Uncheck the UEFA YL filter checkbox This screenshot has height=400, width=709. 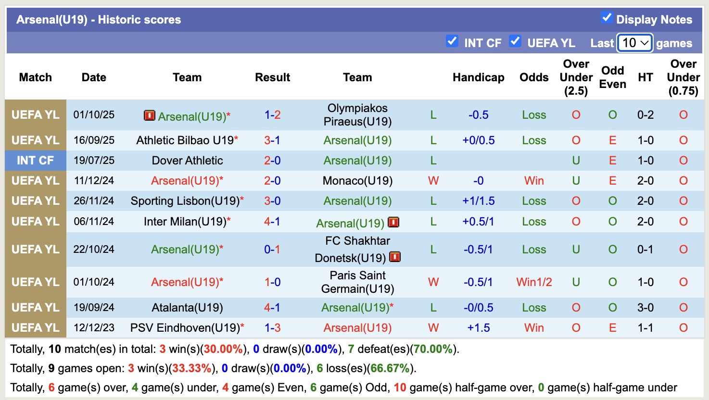(x=515, y=41)
